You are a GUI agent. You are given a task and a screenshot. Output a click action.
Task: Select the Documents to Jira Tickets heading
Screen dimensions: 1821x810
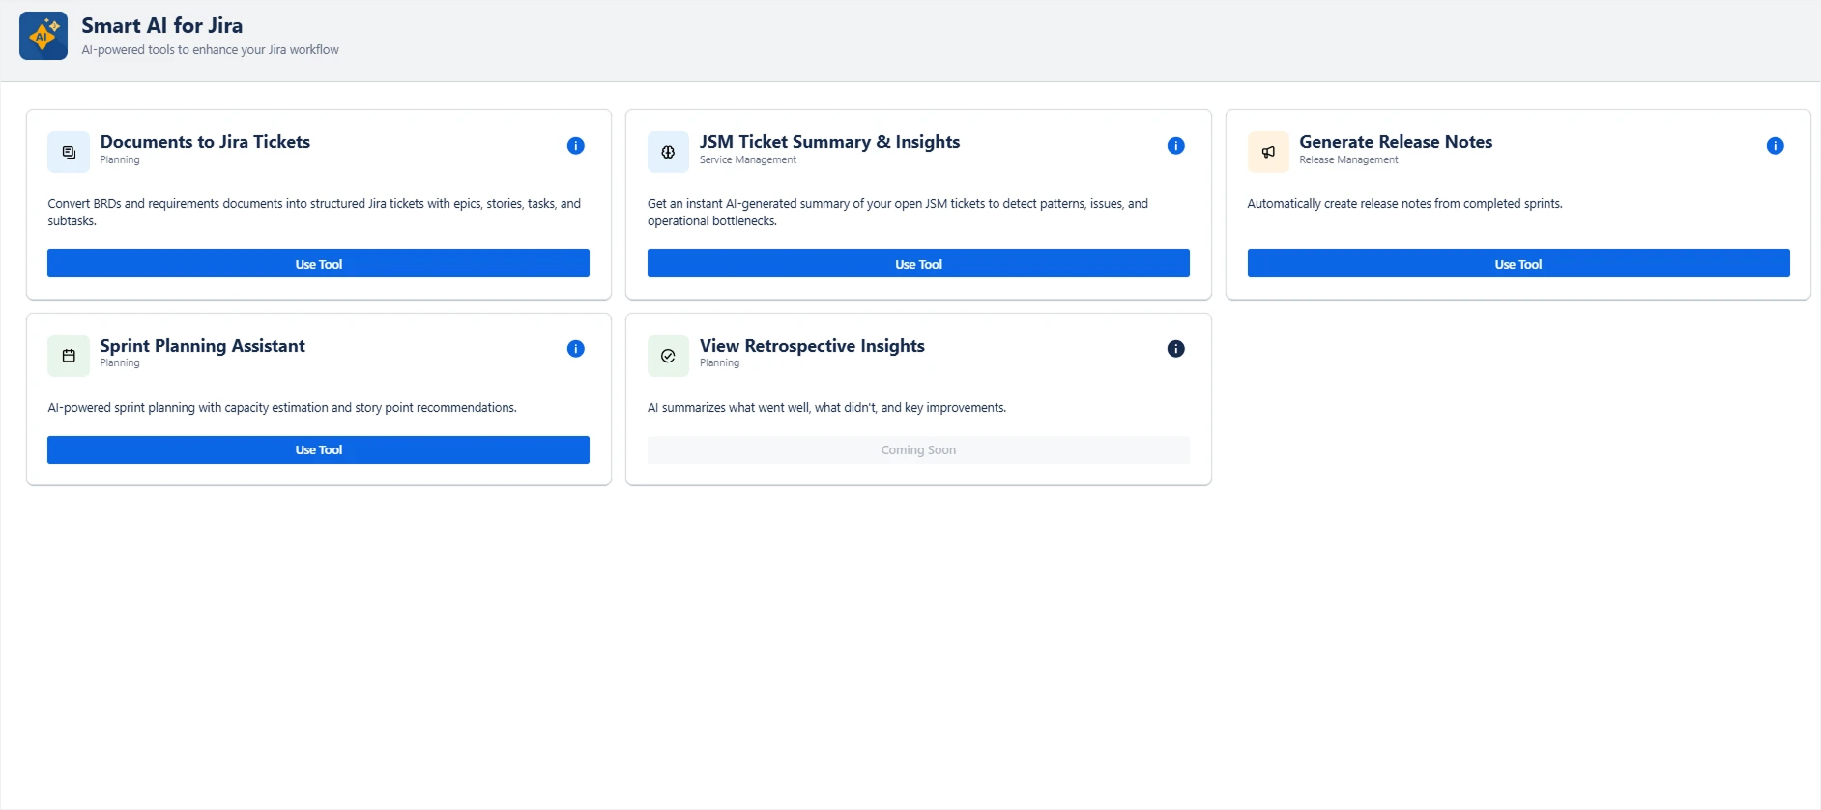pos(205,142)
